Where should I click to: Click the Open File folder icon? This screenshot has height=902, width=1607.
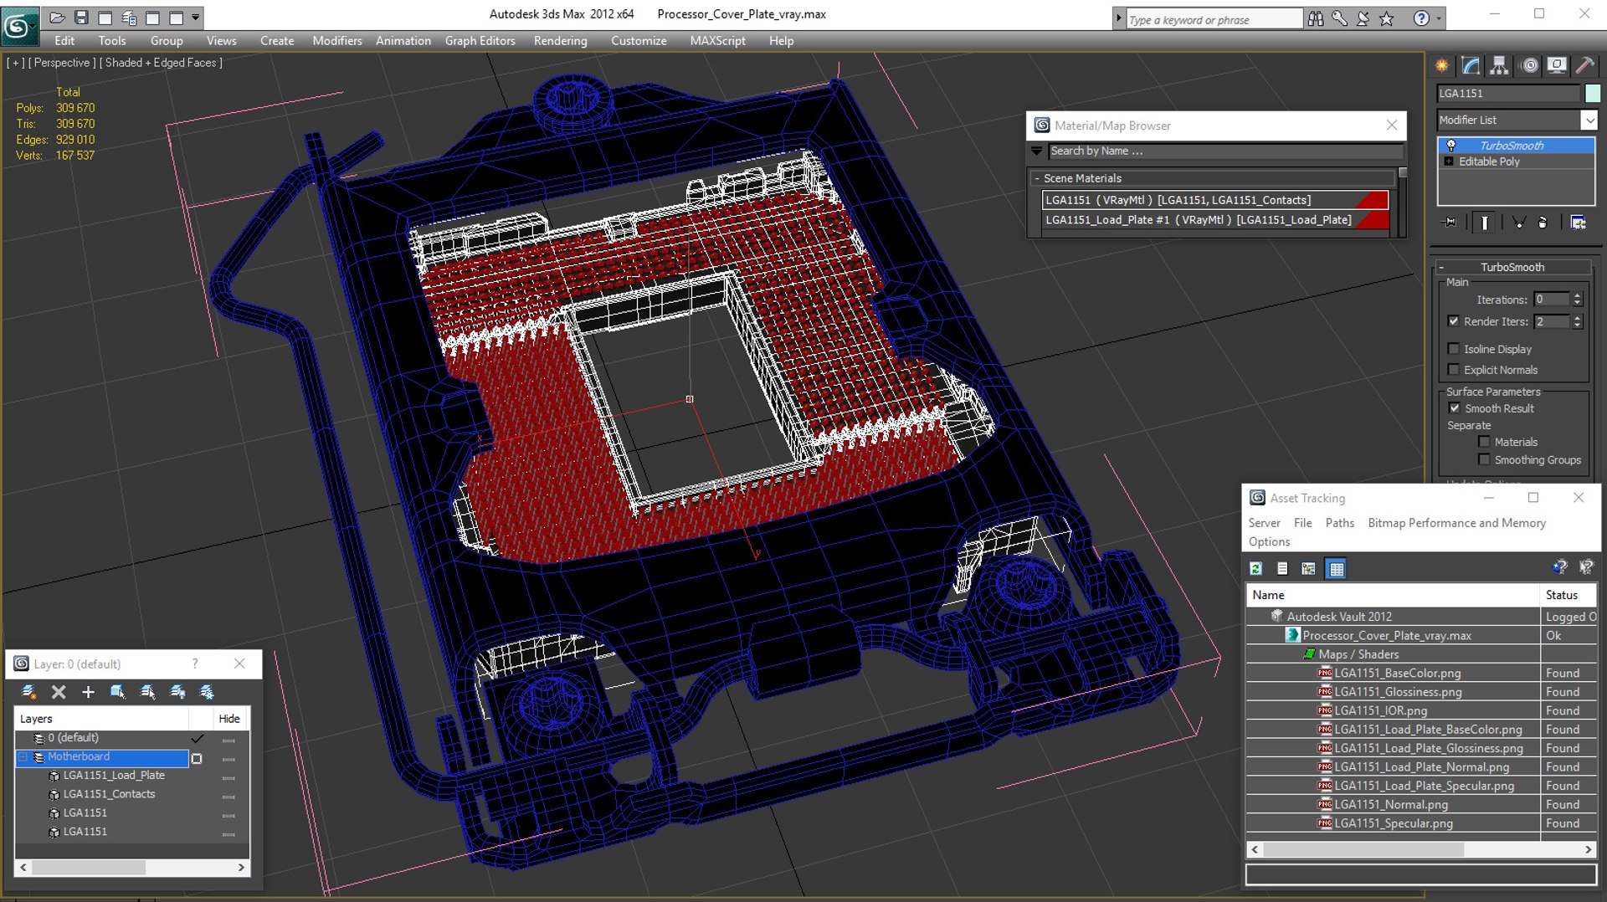[x=57, y=17]
